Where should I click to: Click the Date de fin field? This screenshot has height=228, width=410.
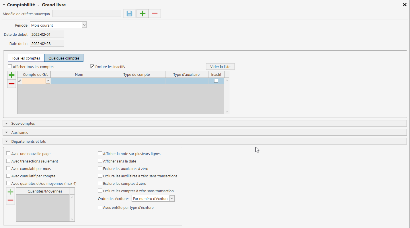point(47,43)
